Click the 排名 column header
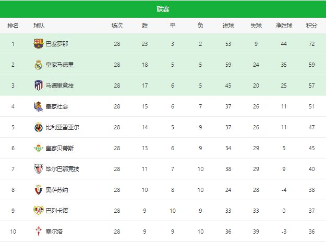Viewport: 326px width, 243px height. [13, 26]
